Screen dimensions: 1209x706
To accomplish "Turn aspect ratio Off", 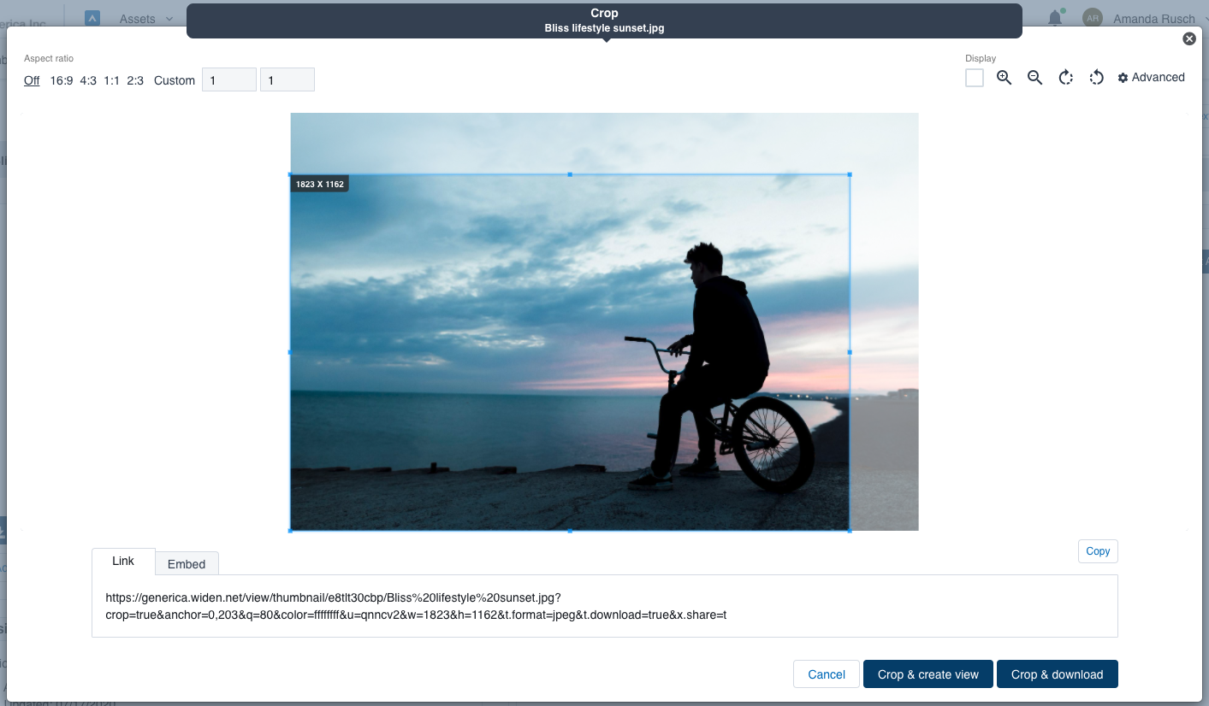I will point(31,79).
